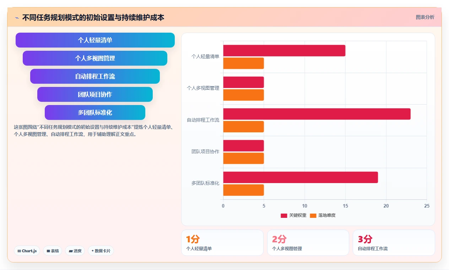Click the x-axis tick value 15
Viewport: 449px width, 270px height.
coord(345,206)
